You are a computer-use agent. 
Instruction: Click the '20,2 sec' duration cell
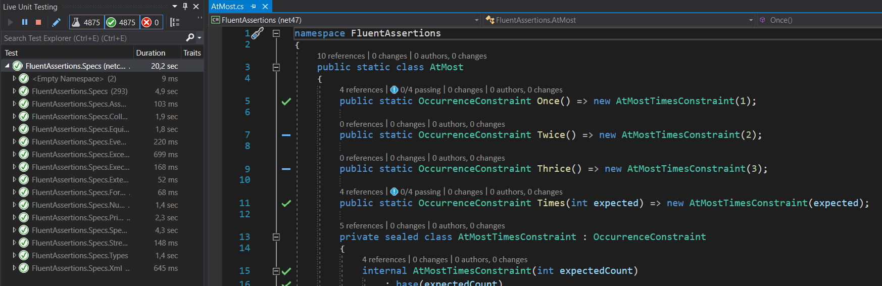[x=164, y=66]
